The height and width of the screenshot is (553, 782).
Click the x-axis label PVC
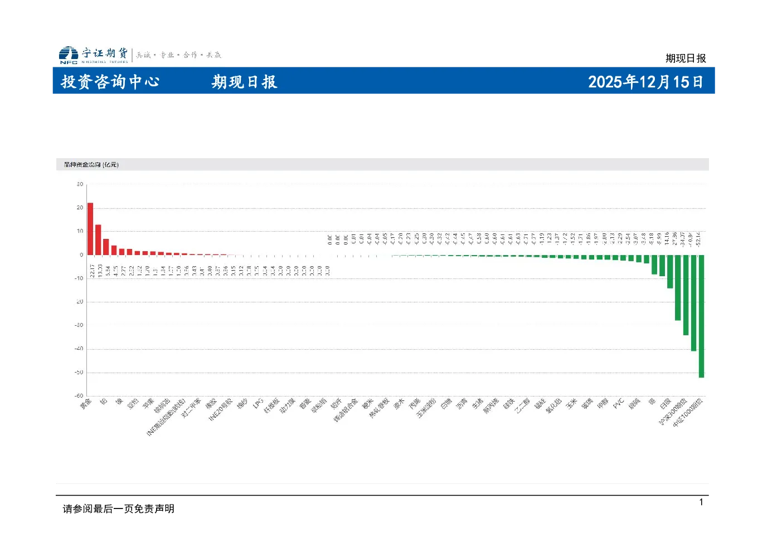(x=618, y=404)
